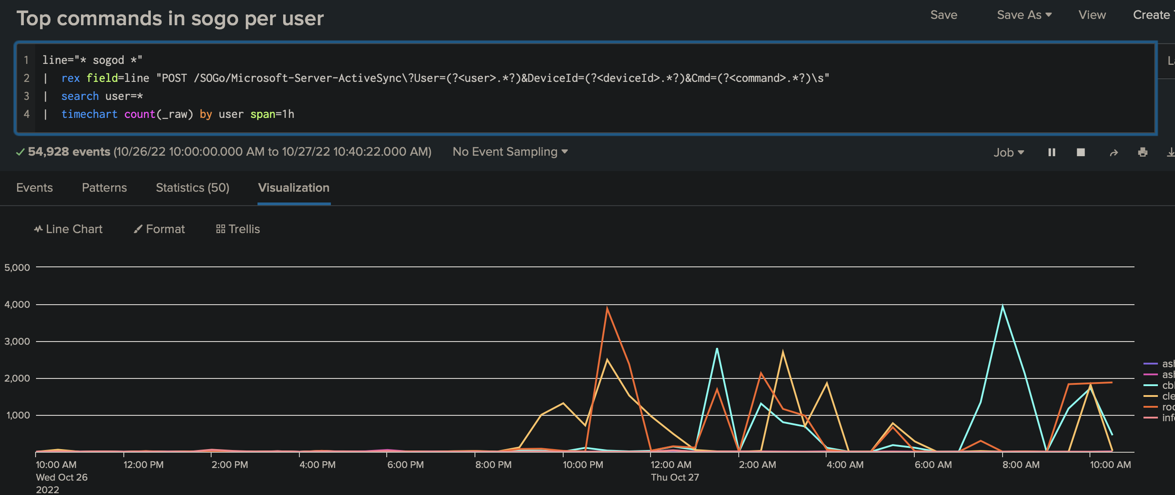
Task: Stop the search job
Action: click(1080, 152)
